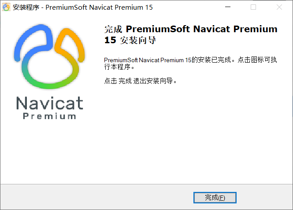Click the white center of Navicat logo
The width and height of the screenshot is (293, 210).
50,67
